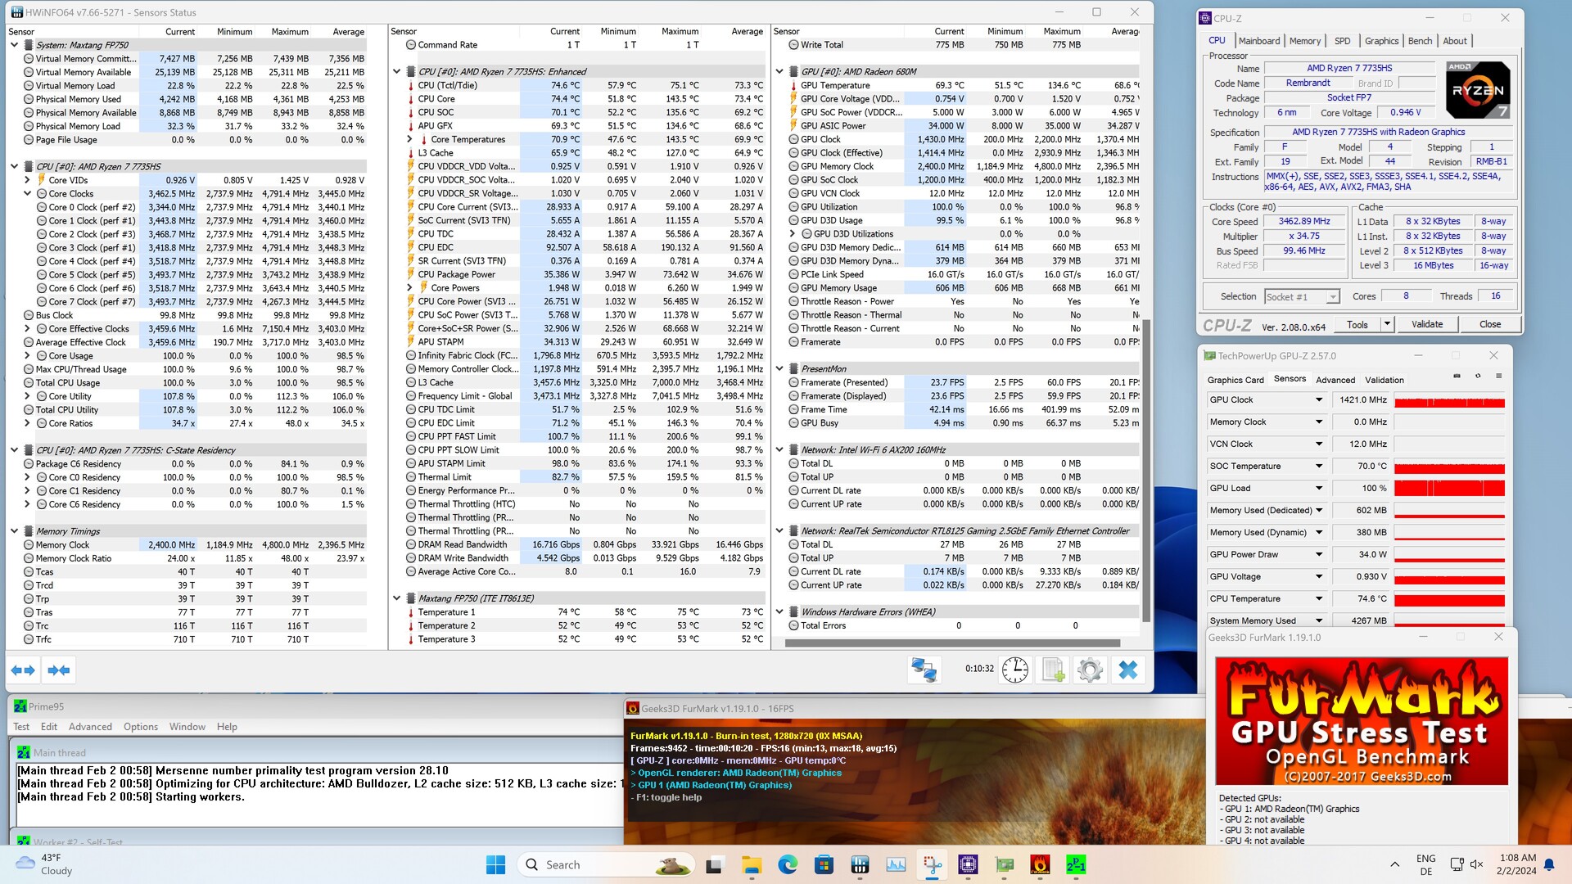This screenshot has width=1572, height=884.
Task: Click the expand columns double-arrow icon
Action: [23, 670]
